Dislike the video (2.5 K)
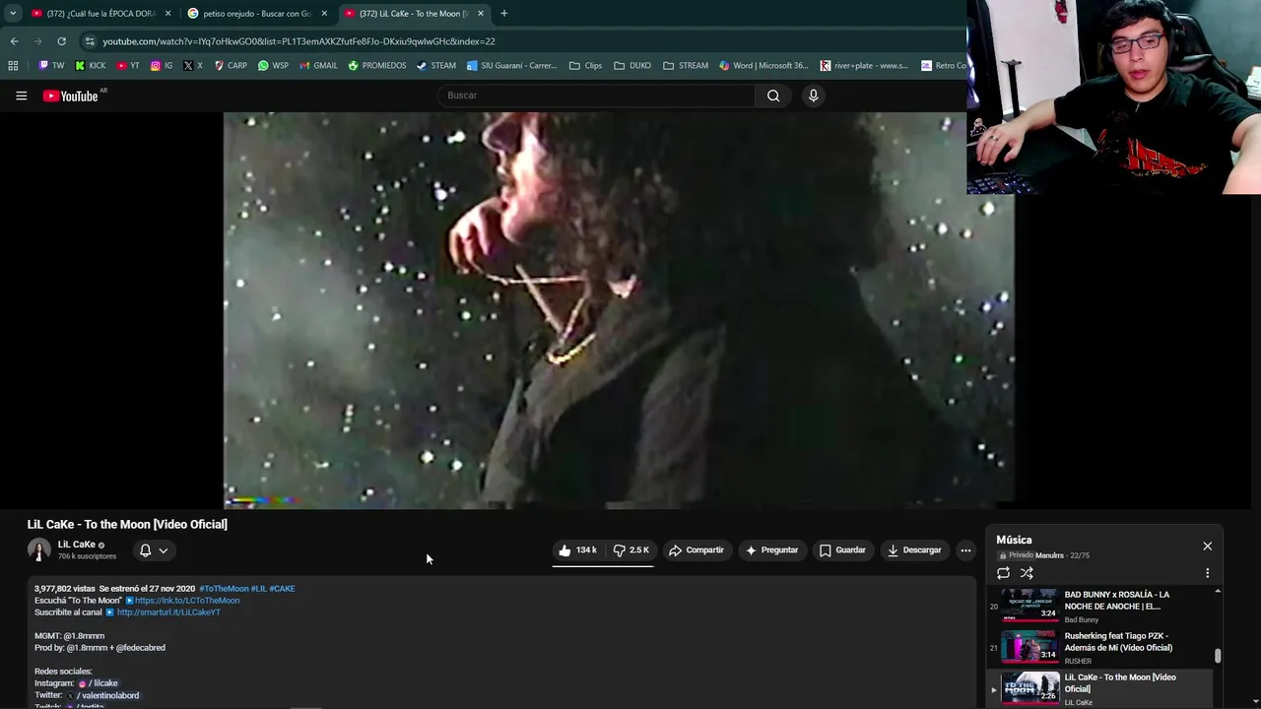Image resolution: width=1261 pixels, height=709 pixels. pyautogui.click(x=630, y=550)
